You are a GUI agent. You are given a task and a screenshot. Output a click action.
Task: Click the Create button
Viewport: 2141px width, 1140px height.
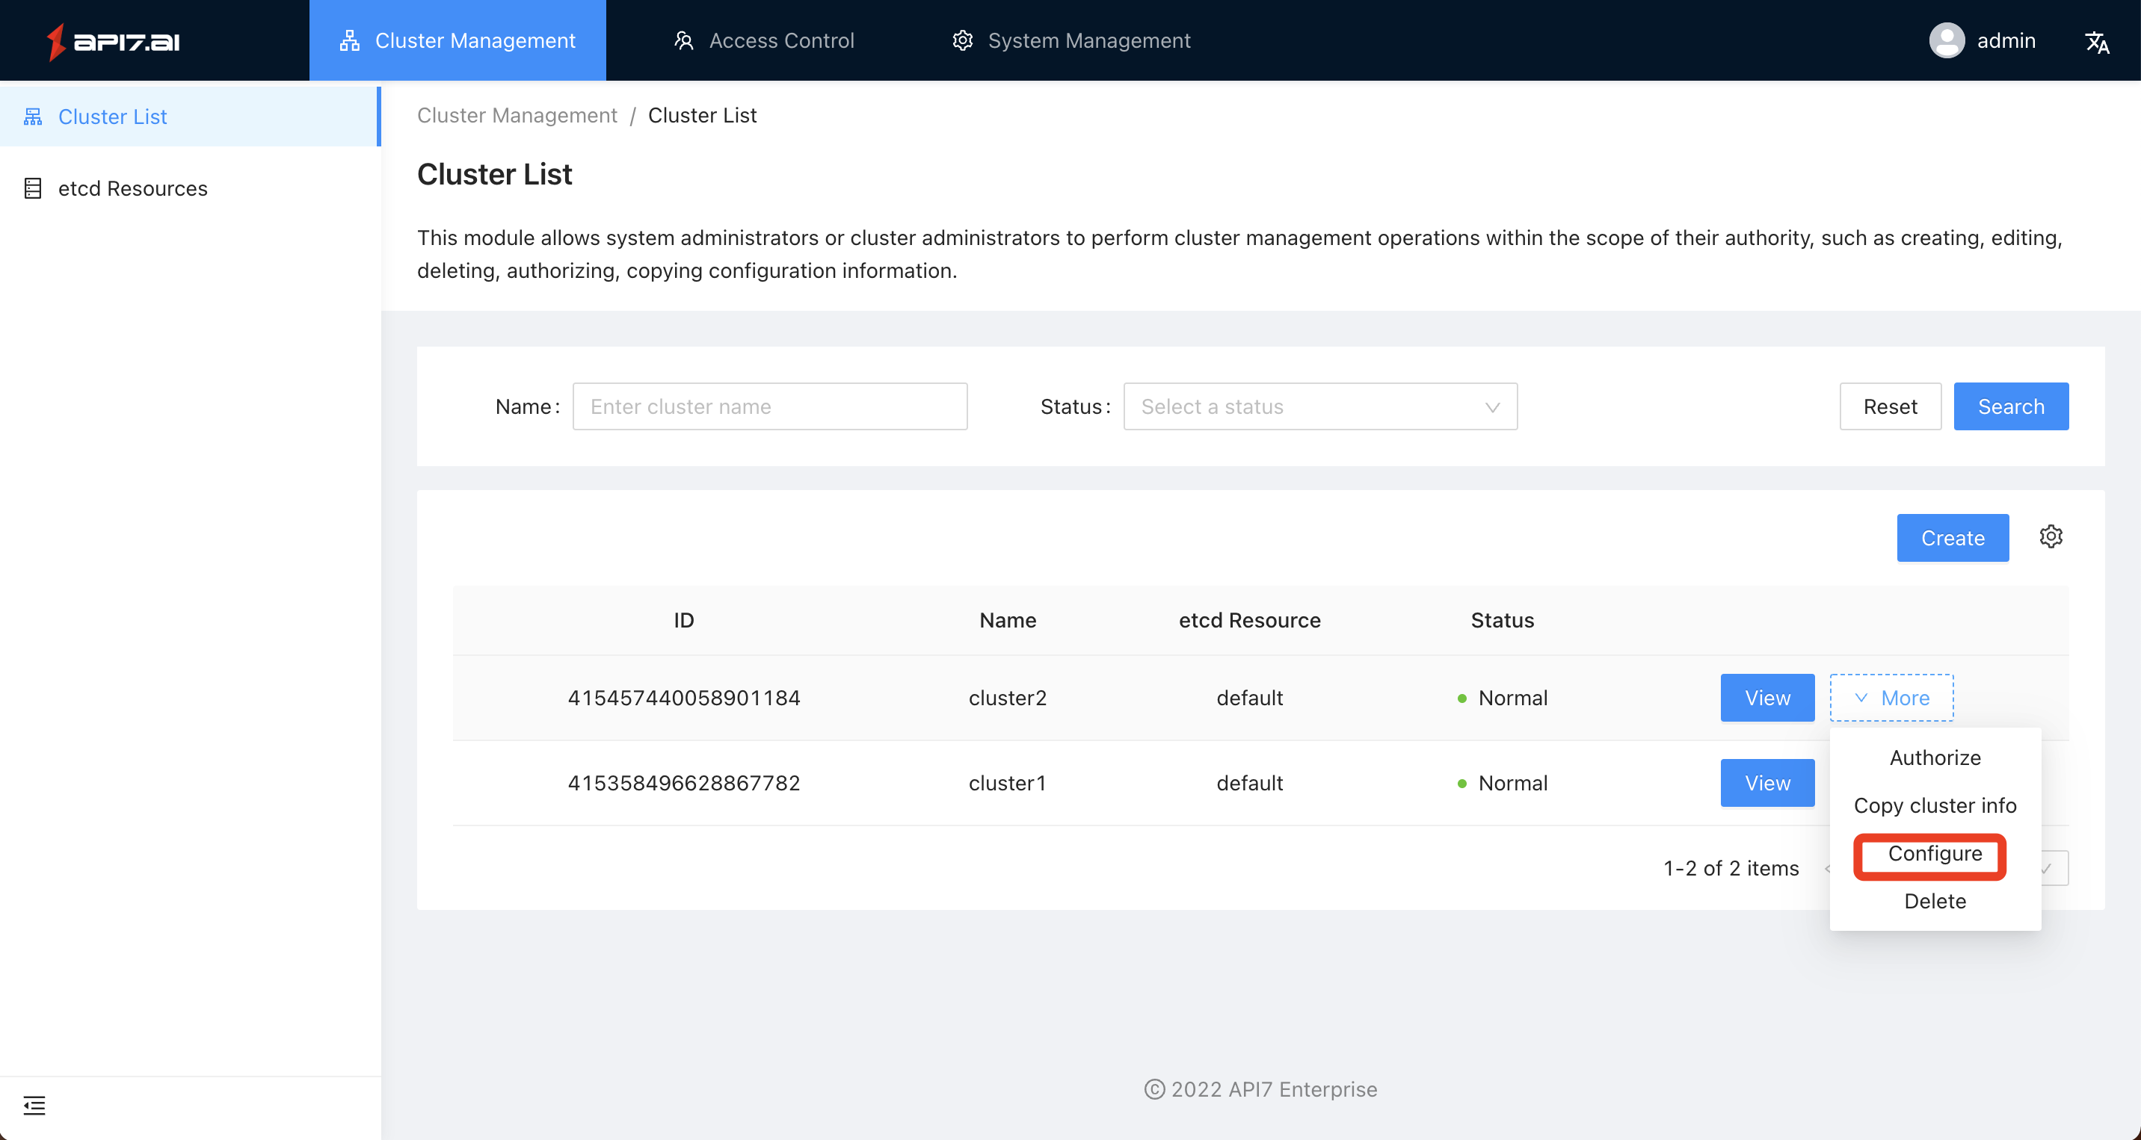[1953, 538]
